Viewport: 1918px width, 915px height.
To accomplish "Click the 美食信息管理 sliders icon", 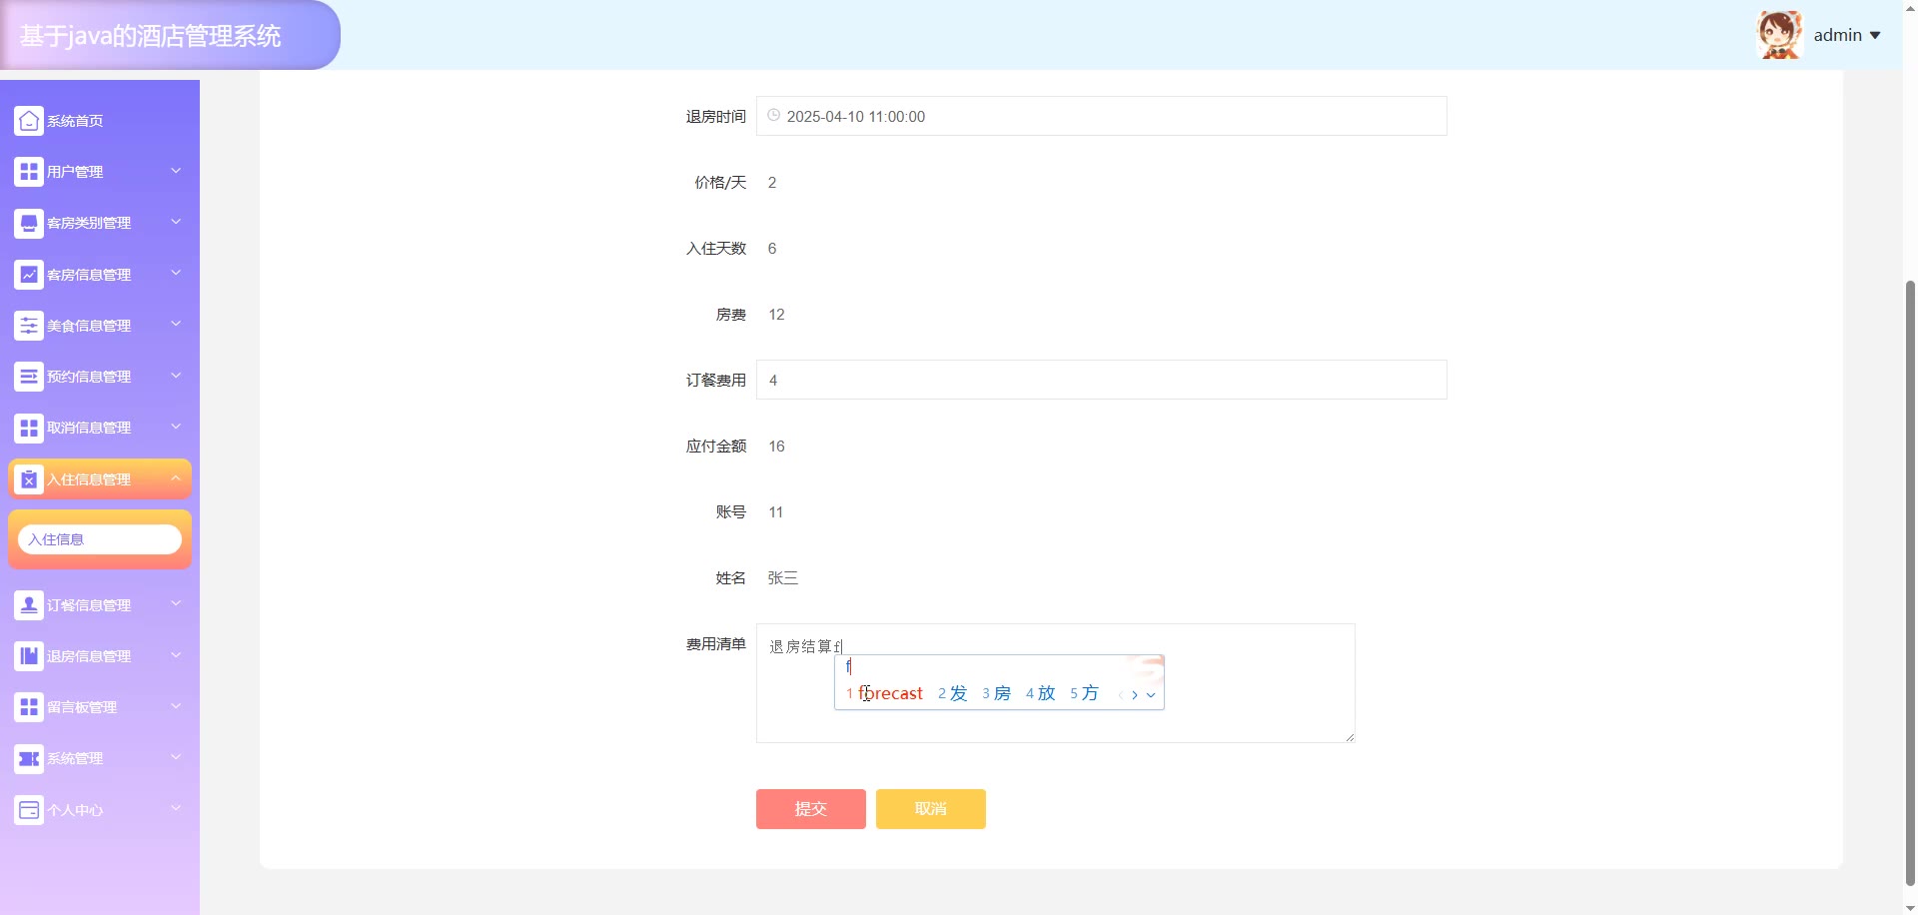I will [x=29, y=326].
